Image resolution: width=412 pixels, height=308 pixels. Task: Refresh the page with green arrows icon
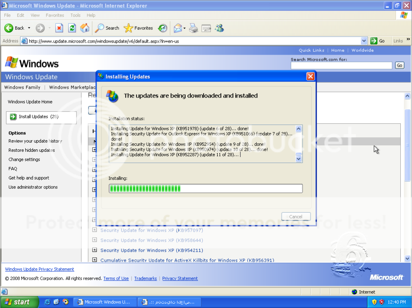coord(72,28)
